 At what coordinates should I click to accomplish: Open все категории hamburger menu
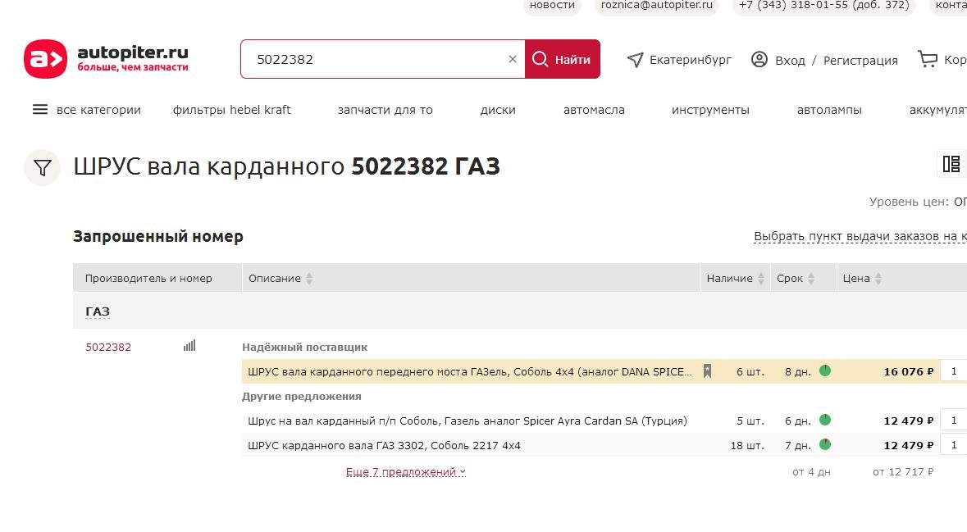tap(40, 110)
